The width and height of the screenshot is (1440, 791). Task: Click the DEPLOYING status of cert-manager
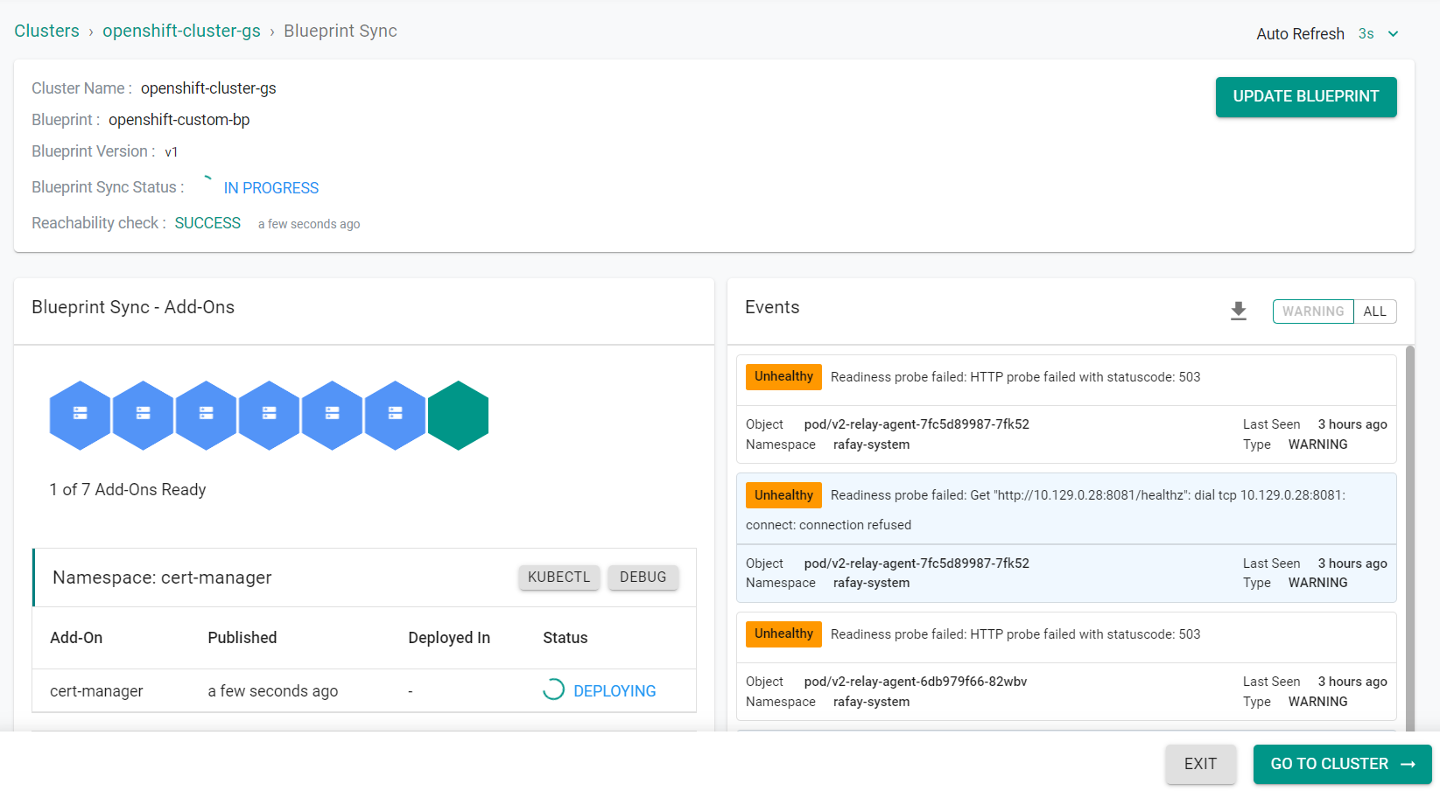point(615,691)
